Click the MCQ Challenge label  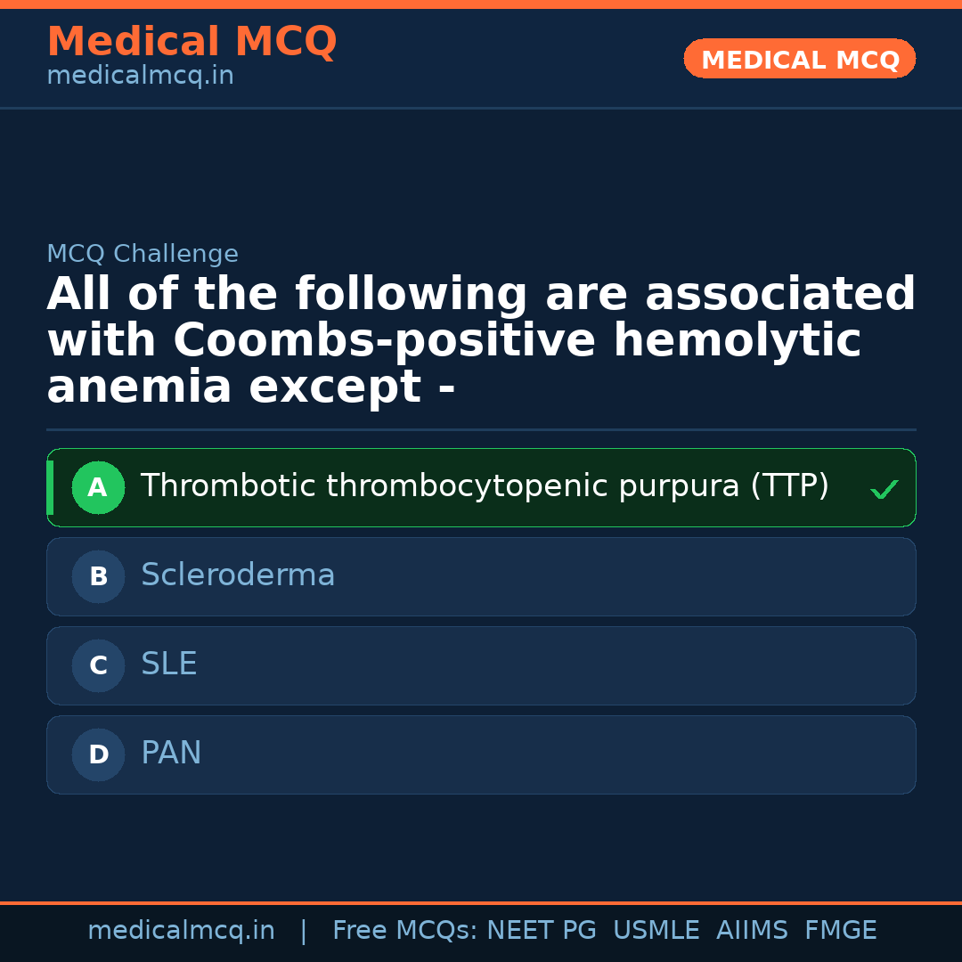click(x=143, y=254)
